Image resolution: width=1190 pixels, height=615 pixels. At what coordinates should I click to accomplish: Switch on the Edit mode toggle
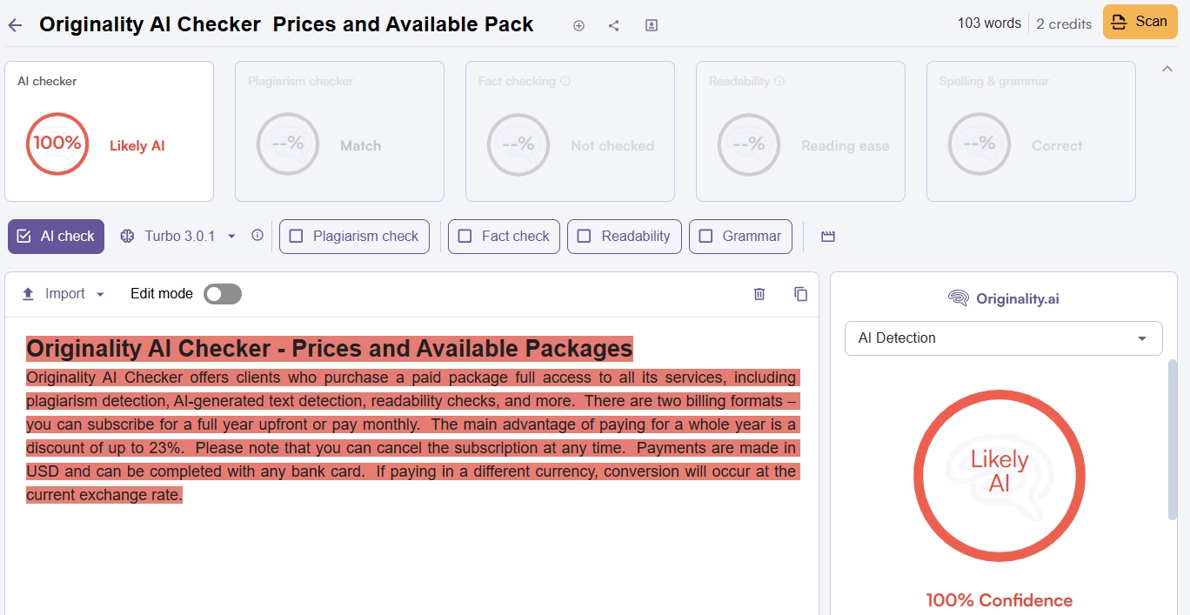tap(223, 294)
